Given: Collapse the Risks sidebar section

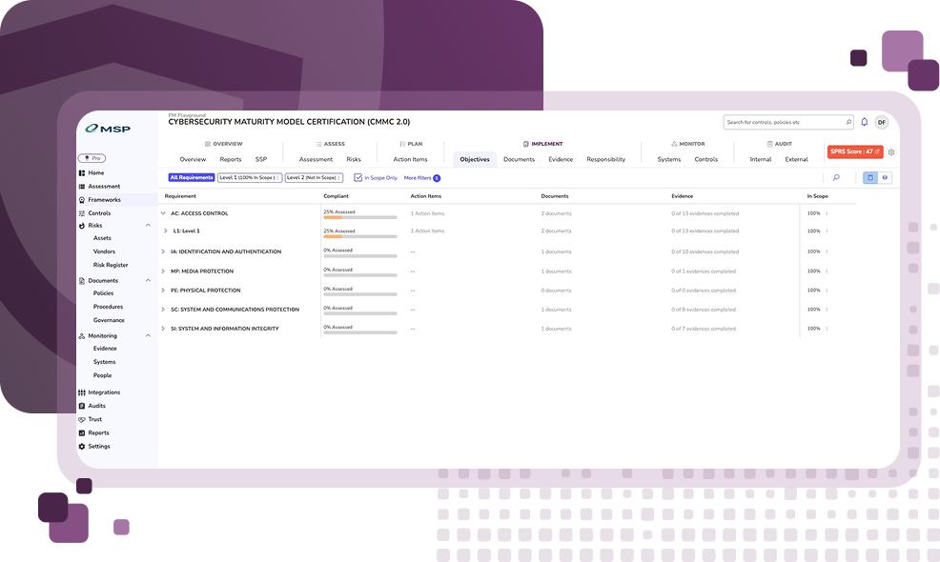Looking at the screenshot, I should click(x=148, y=225).
